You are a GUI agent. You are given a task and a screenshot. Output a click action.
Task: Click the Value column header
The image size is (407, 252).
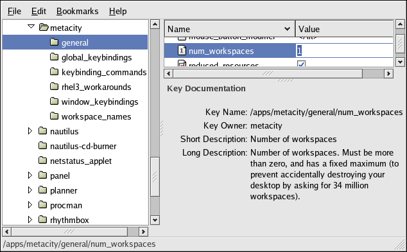point(345,29)
